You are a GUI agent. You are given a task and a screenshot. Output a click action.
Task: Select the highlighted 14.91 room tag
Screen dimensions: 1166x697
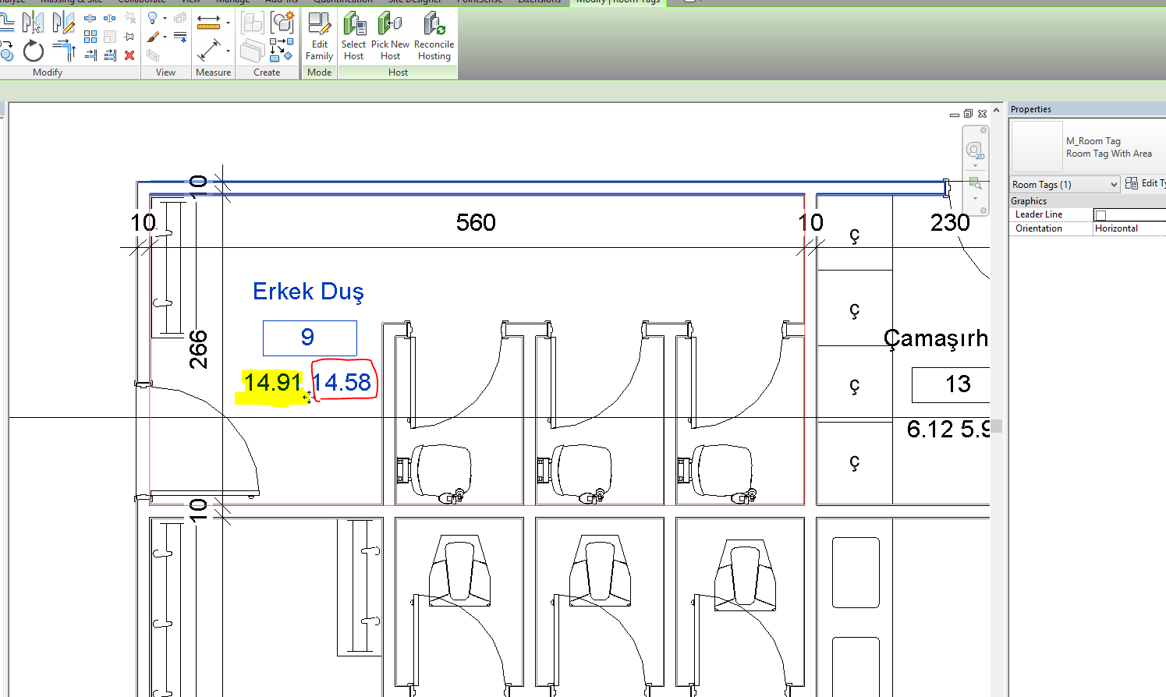(272, 382)
